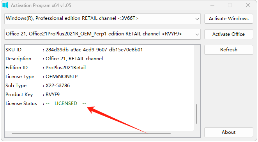
Task: Expand the Windows edition dropdown arrow
Action: pos(197,19)
